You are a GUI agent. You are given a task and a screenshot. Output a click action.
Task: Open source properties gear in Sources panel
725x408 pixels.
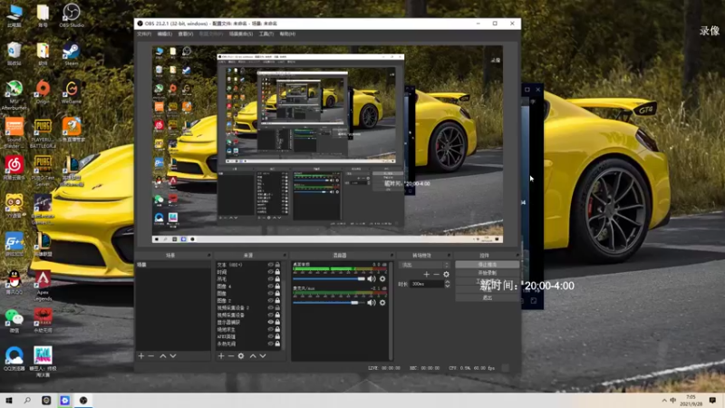[241, 355]
